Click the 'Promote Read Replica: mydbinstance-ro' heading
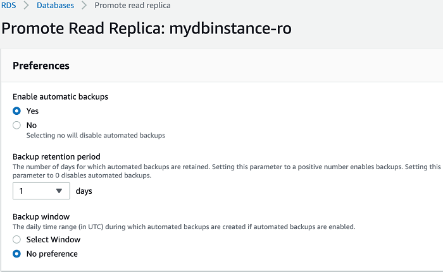Image resolution: width=443 pixels, height=272 pixels. point(146,28)
